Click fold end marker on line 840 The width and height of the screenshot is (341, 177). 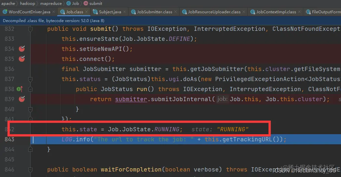click(x=30, y=109)
